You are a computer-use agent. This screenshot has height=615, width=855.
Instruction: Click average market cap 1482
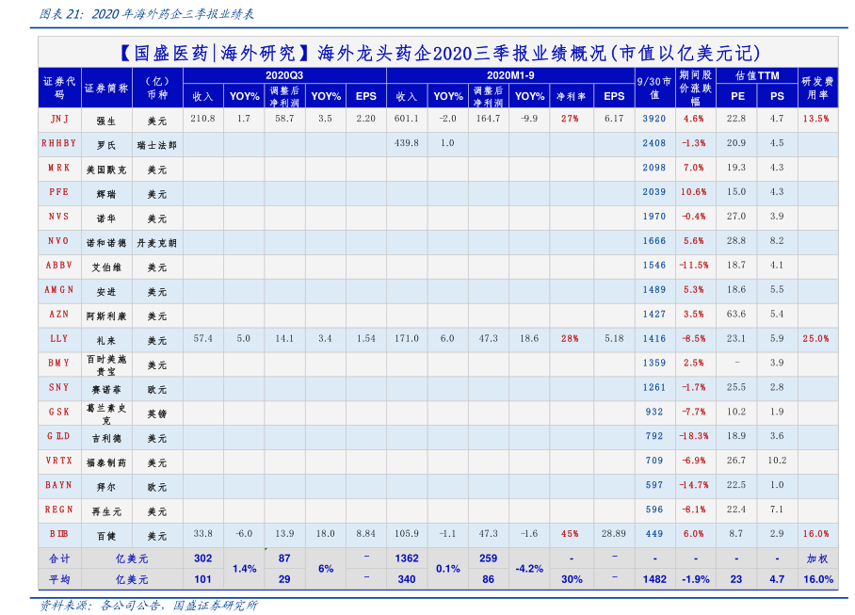[654, 579]
